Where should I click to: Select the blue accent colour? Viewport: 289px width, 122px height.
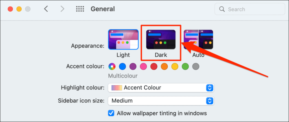pyautogui.click(x=122, y=66)
